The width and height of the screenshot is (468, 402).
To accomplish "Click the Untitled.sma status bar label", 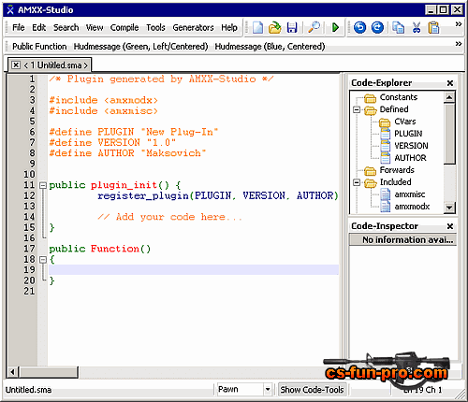I will [28, 390].
